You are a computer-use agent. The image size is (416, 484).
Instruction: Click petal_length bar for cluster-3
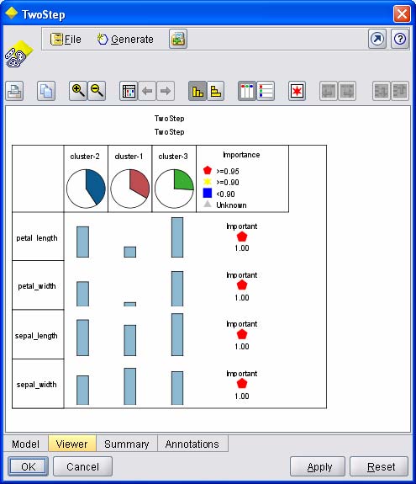177,237
